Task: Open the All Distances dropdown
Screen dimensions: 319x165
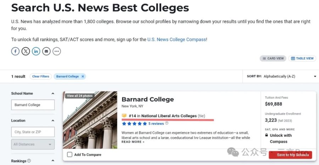Action: (x=33, y=144)
